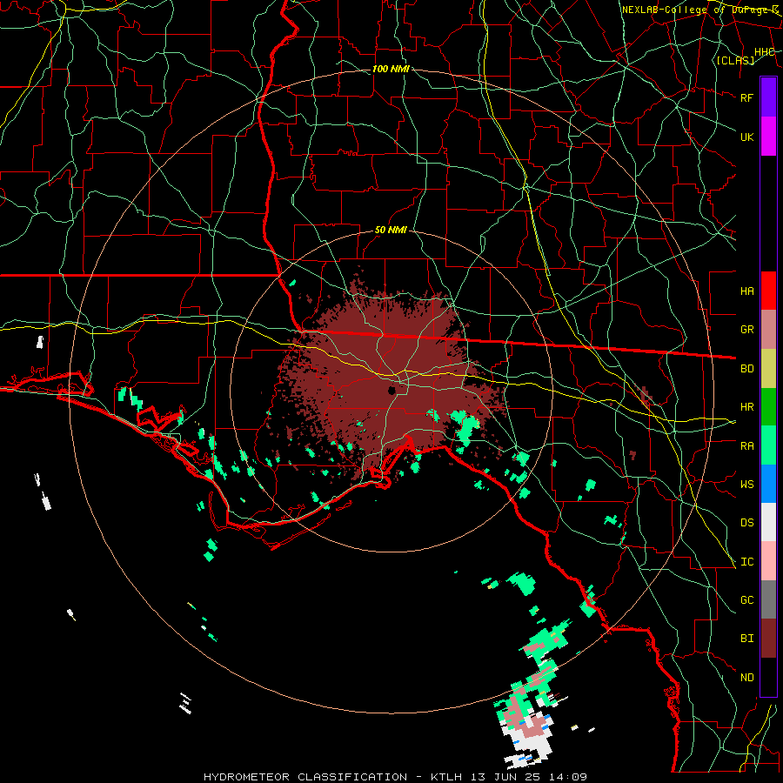Image resolution: width=783 pixels, height=783 pixels.
Task: Select the light pink IC legend swatch
Action: [x=768, y=561]
